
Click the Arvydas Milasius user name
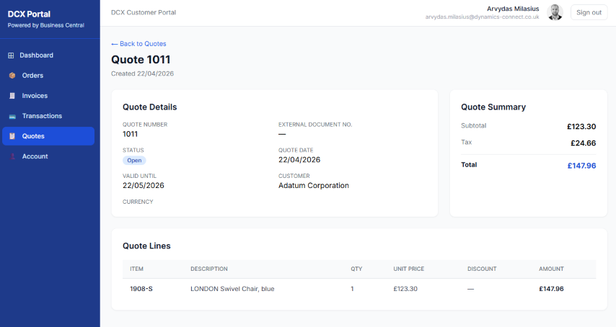(x=513, y=8)
